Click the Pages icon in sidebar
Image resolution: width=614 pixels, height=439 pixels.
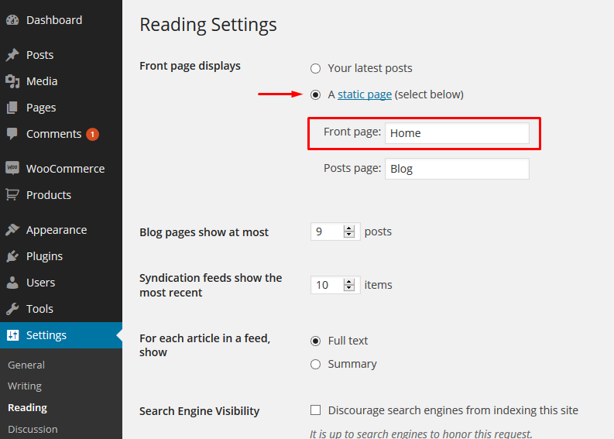point(12,108)
